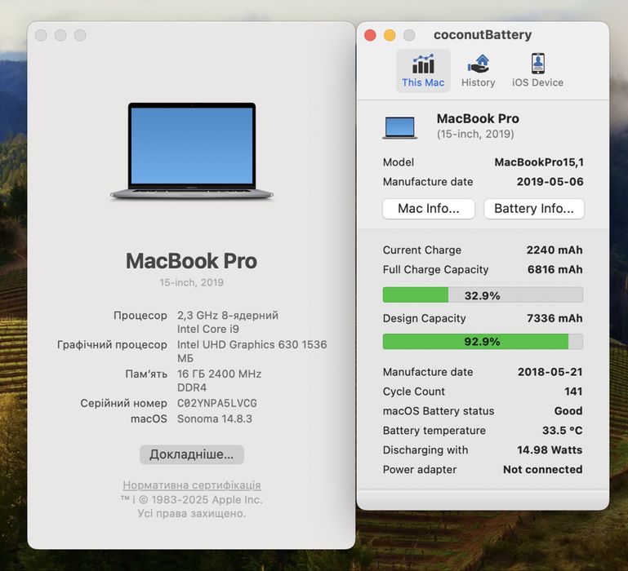Screen dimensions: 628x571
Task: Click the macOS Battery status Good
Action: 568,411
